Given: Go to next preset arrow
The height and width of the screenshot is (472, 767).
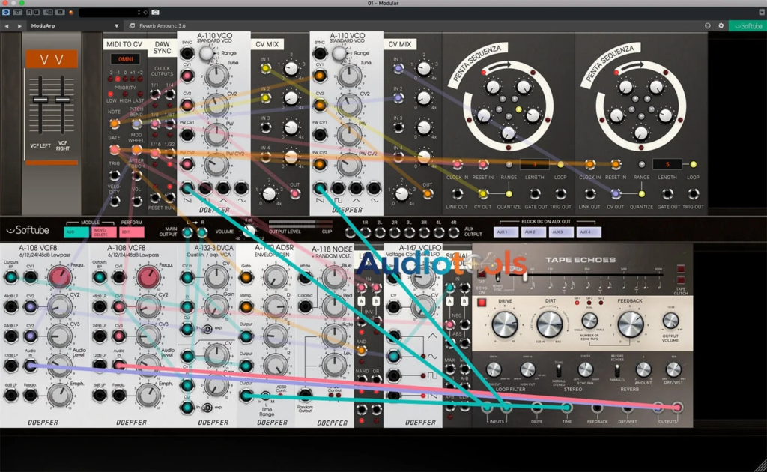Looking at the screenshot, I should [19, 26].
